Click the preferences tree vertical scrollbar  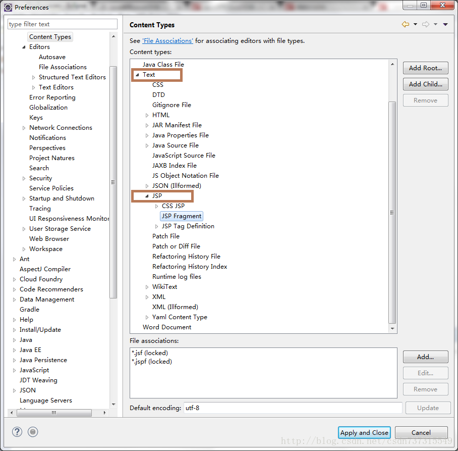click(113, 182)
